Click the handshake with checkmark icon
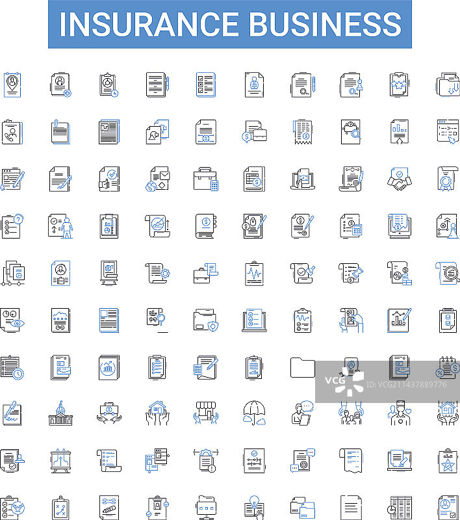 (x=398, y=178)
